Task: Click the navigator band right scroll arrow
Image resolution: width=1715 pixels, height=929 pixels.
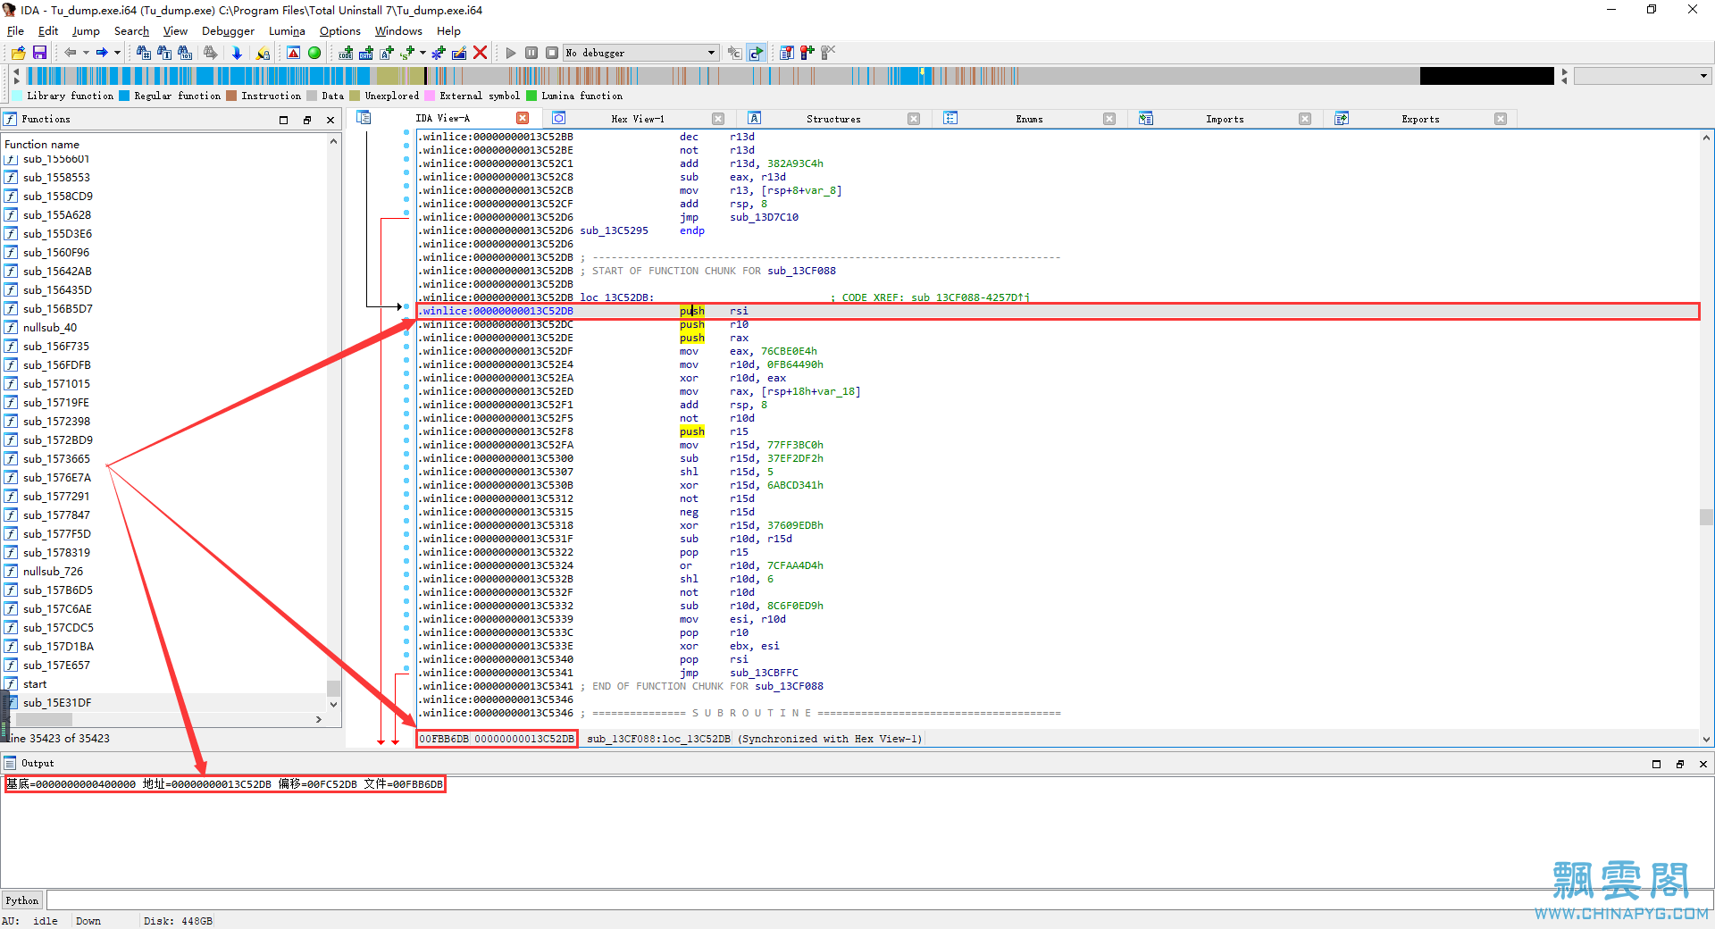Action: pyautogui.click(x=1564, y=71)
